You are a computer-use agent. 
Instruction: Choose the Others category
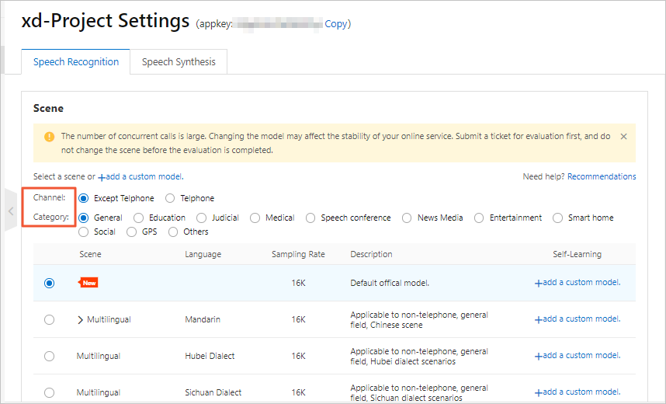(173, 232)
